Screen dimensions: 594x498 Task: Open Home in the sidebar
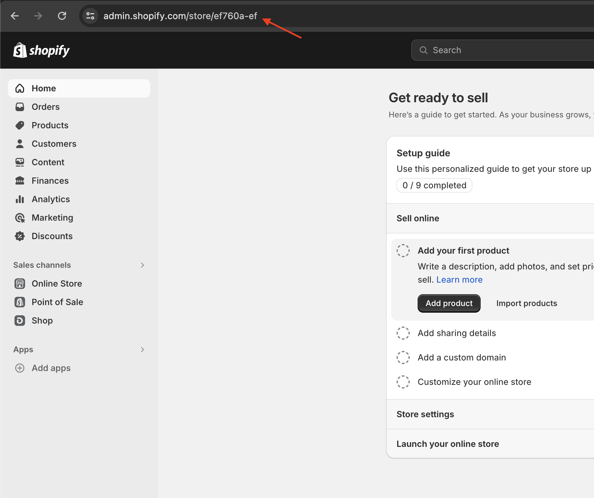coord(79,88)
